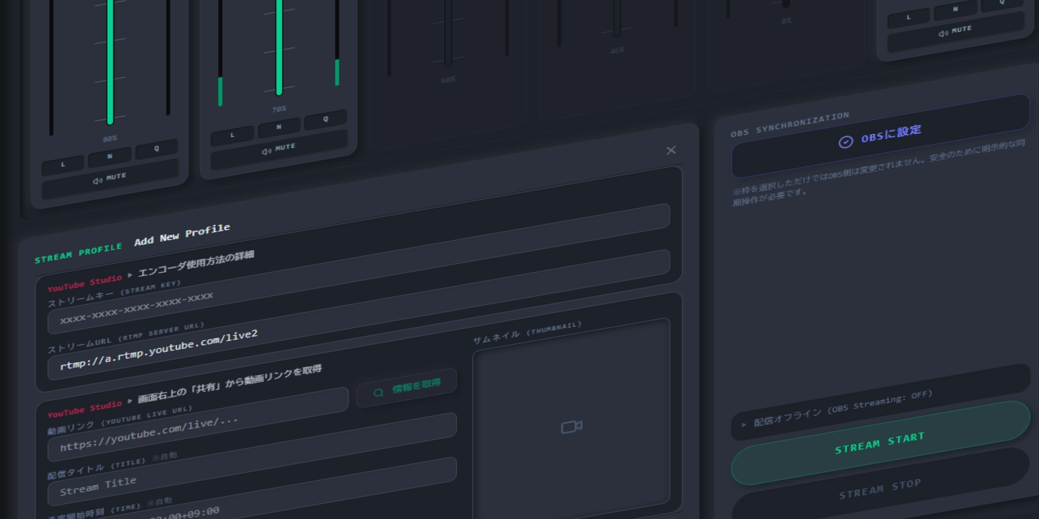Image resolution: width=1039 pixels, height=519 pixels.
Task: Fetch video info with 情報を取得
Action: pyautogui.click(x=407, y=388)
